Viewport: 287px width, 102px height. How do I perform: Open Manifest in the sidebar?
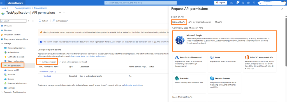(x=11, y=88)
